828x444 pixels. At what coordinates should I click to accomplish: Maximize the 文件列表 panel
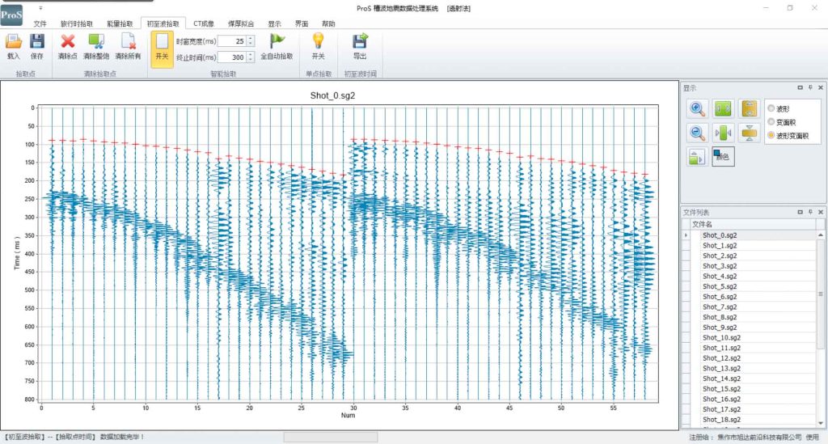coord(800,212)
